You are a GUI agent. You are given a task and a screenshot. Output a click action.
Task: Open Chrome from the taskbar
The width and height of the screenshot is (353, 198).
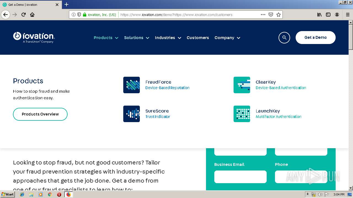(x=50, y=194)
